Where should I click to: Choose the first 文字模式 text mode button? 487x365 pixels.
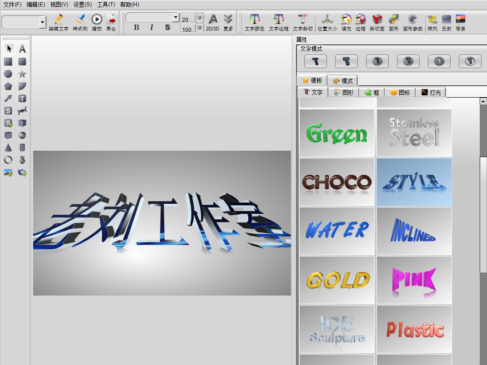pos(316,61)
